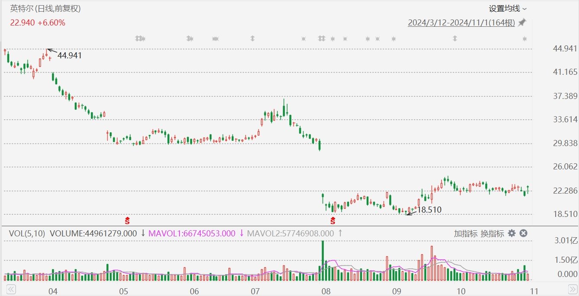Click the MAVOL1 magenta value label
The width and height of the screenshot is (579, 296).
(x=192, y=233)
